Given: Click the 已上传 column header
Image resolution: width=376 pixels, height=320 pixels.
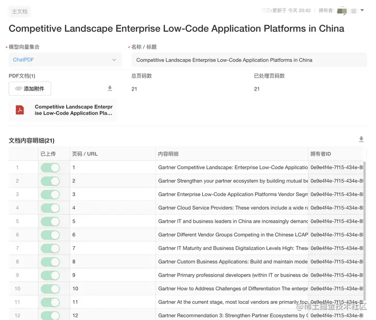Looking at the screenshot, I should [54, 154].
